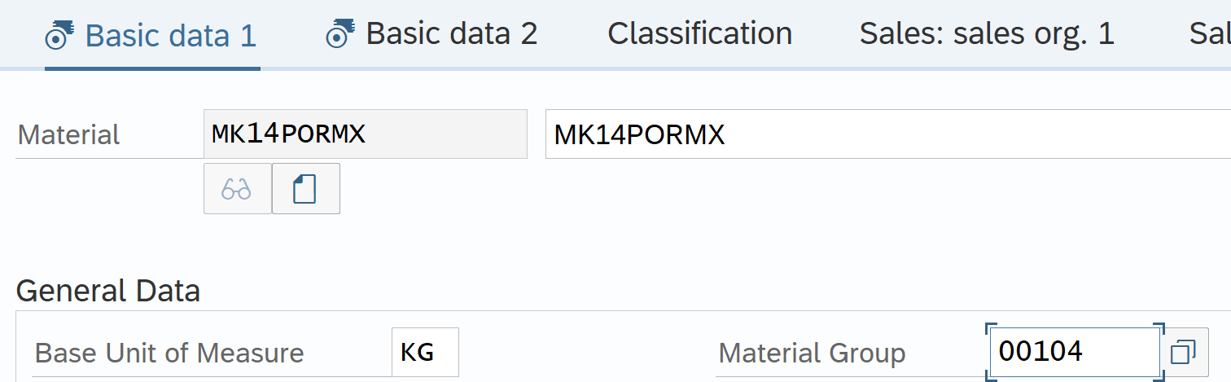Focus the Base Unit of Measure field KG

pos(424,353)
